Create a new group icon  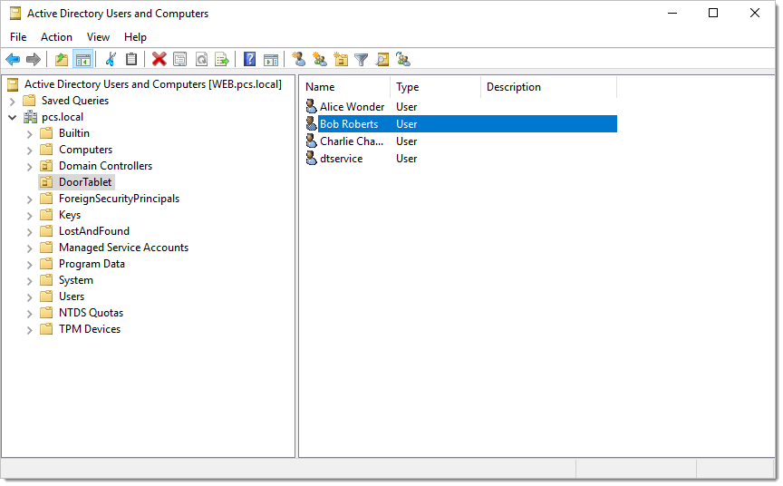[x=320, y=60]
